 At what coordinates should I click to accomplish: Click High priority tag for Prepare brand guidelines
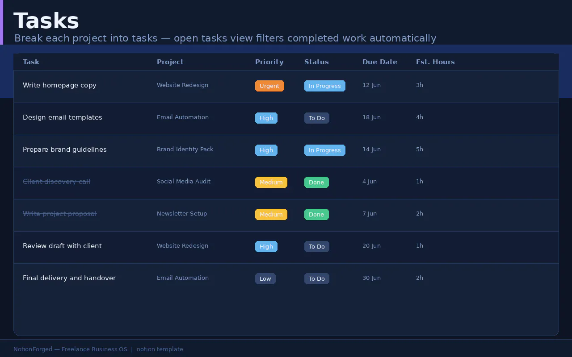coord(266,150)
